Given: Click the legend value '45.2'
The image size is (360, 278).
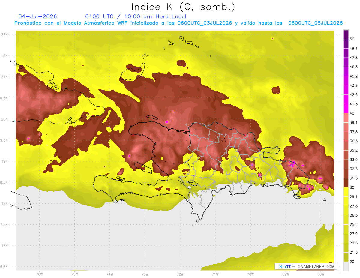Looking at the screenshot, I should pyautogui.click(x=354, y=76).
